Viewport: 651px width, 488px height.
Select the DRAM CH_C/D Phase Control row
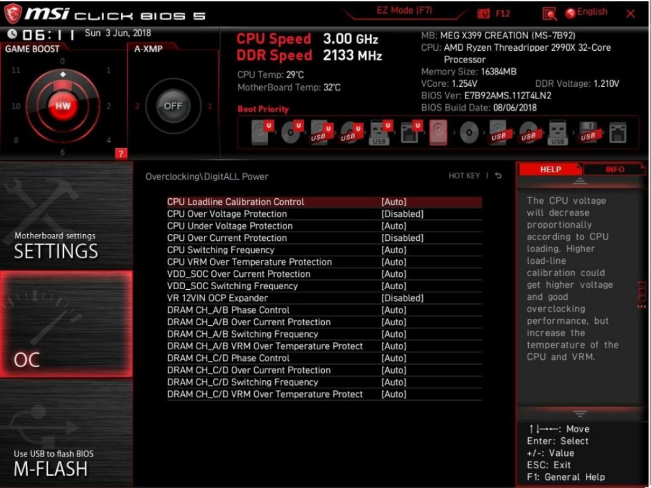(x=324, y=358)
